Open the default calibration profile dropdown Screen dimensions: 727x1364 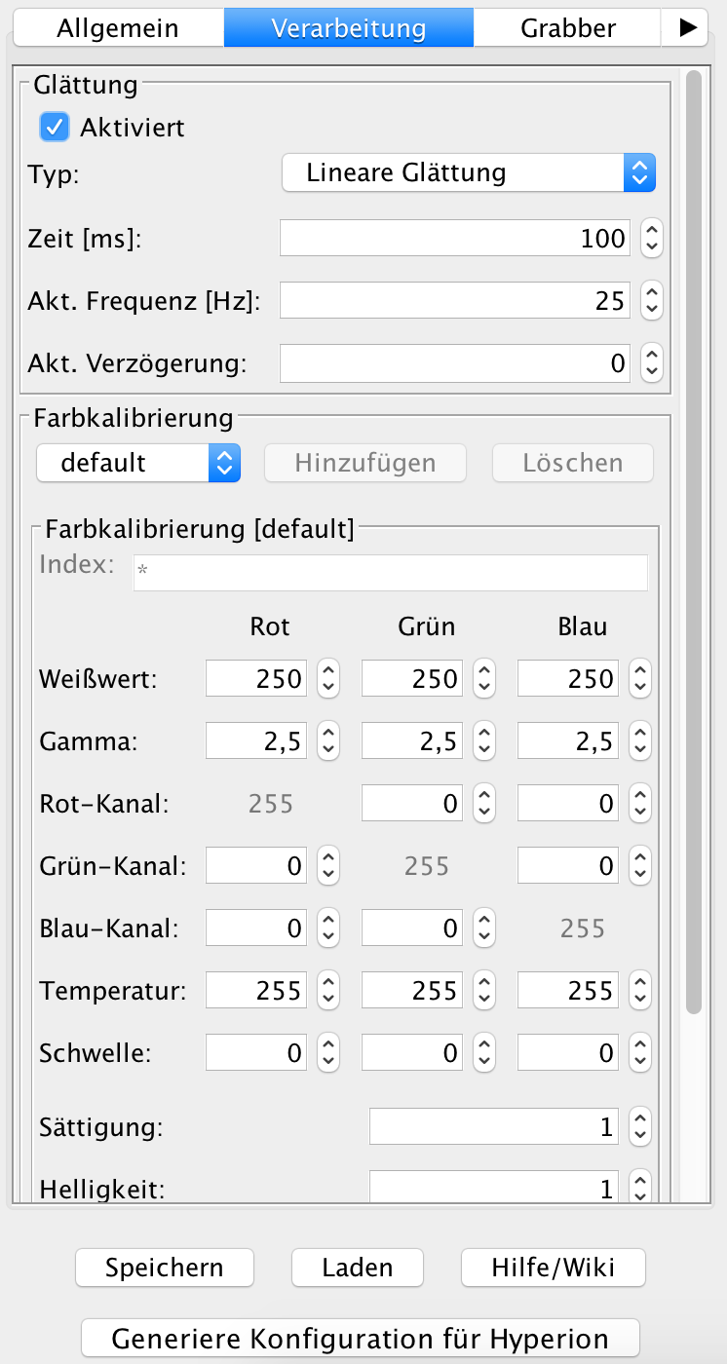tap(138, 463)
